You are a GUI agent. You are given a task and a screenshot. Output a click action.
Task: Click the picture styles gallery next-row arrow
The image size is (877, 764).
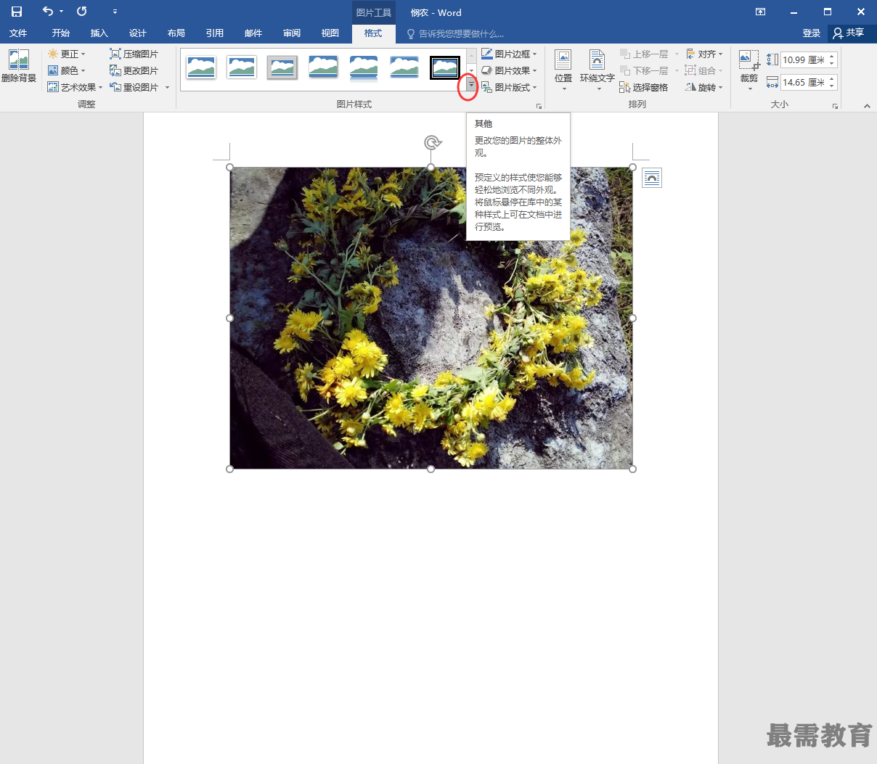[x=471, y=70]
